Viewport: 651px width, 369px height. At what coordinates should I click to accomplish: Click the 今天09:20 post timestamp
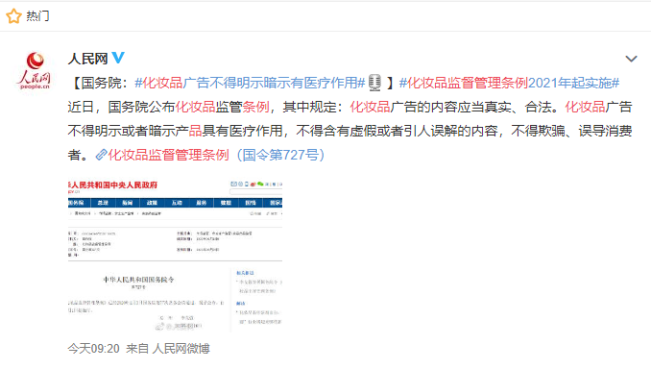[93, 348]
